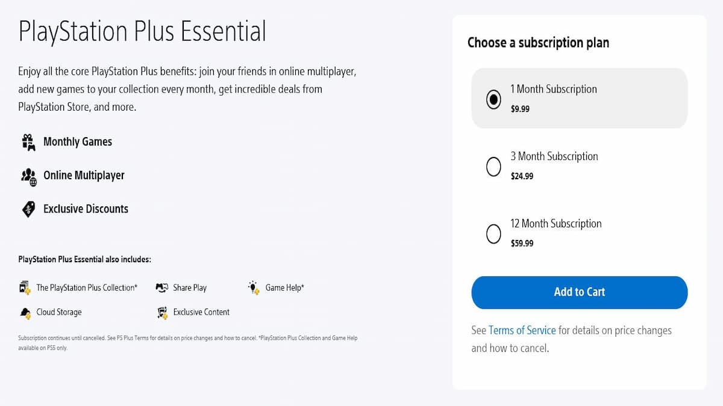Click the Game Help* text label
The image size is (723, 406).
[x=285, y=288]
